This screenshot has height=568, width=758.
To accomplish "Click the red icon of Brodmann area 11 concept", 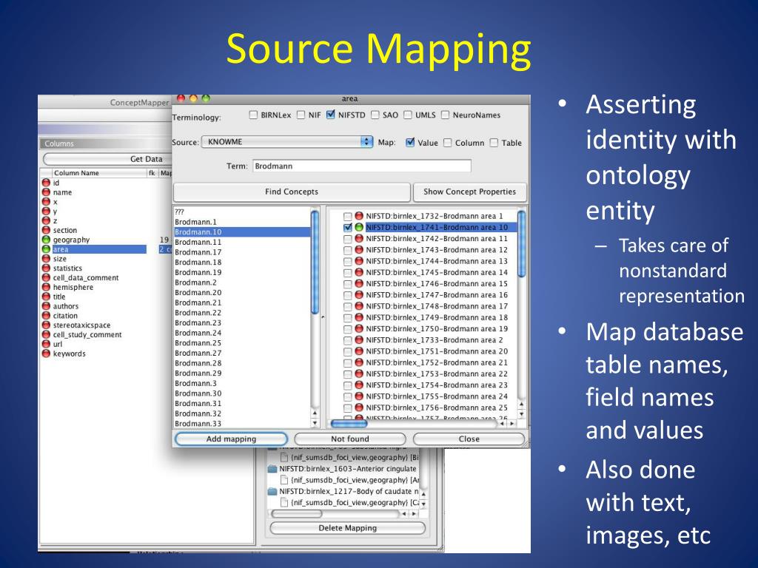I will click(359, 239).
